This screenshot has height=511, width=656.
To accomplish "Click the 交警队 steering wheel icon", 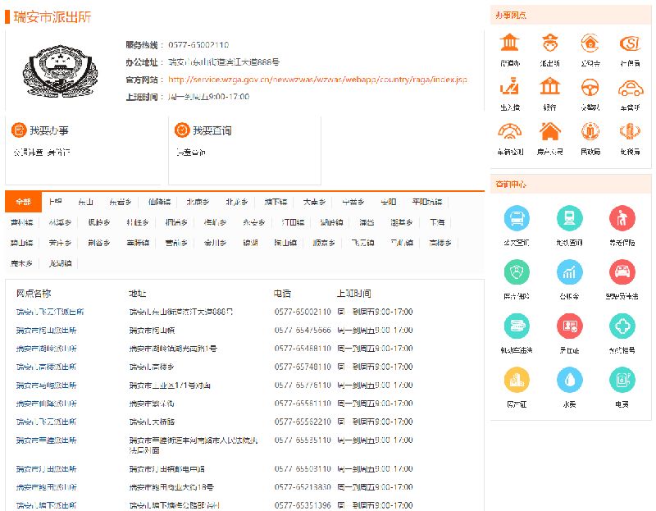I will [590, 87].
